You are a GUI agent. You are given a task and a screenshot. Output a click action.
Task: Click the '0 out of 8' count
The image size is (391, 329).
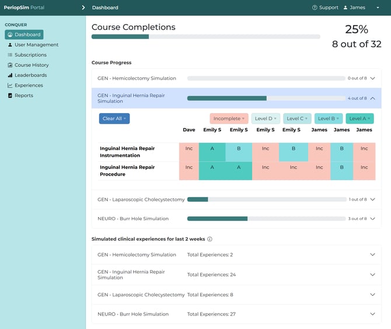pyautogui.click(x=357, y=78)
